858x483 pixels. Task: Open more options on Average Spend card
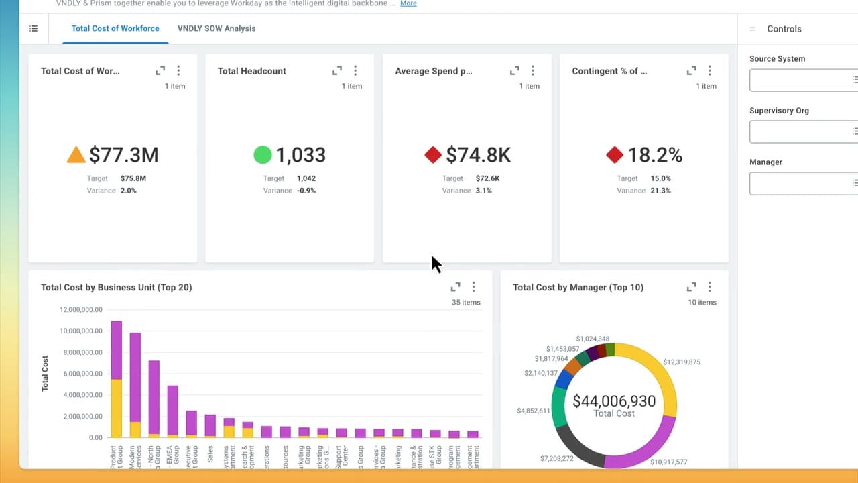pyautogui.click(x=533, y=70)
